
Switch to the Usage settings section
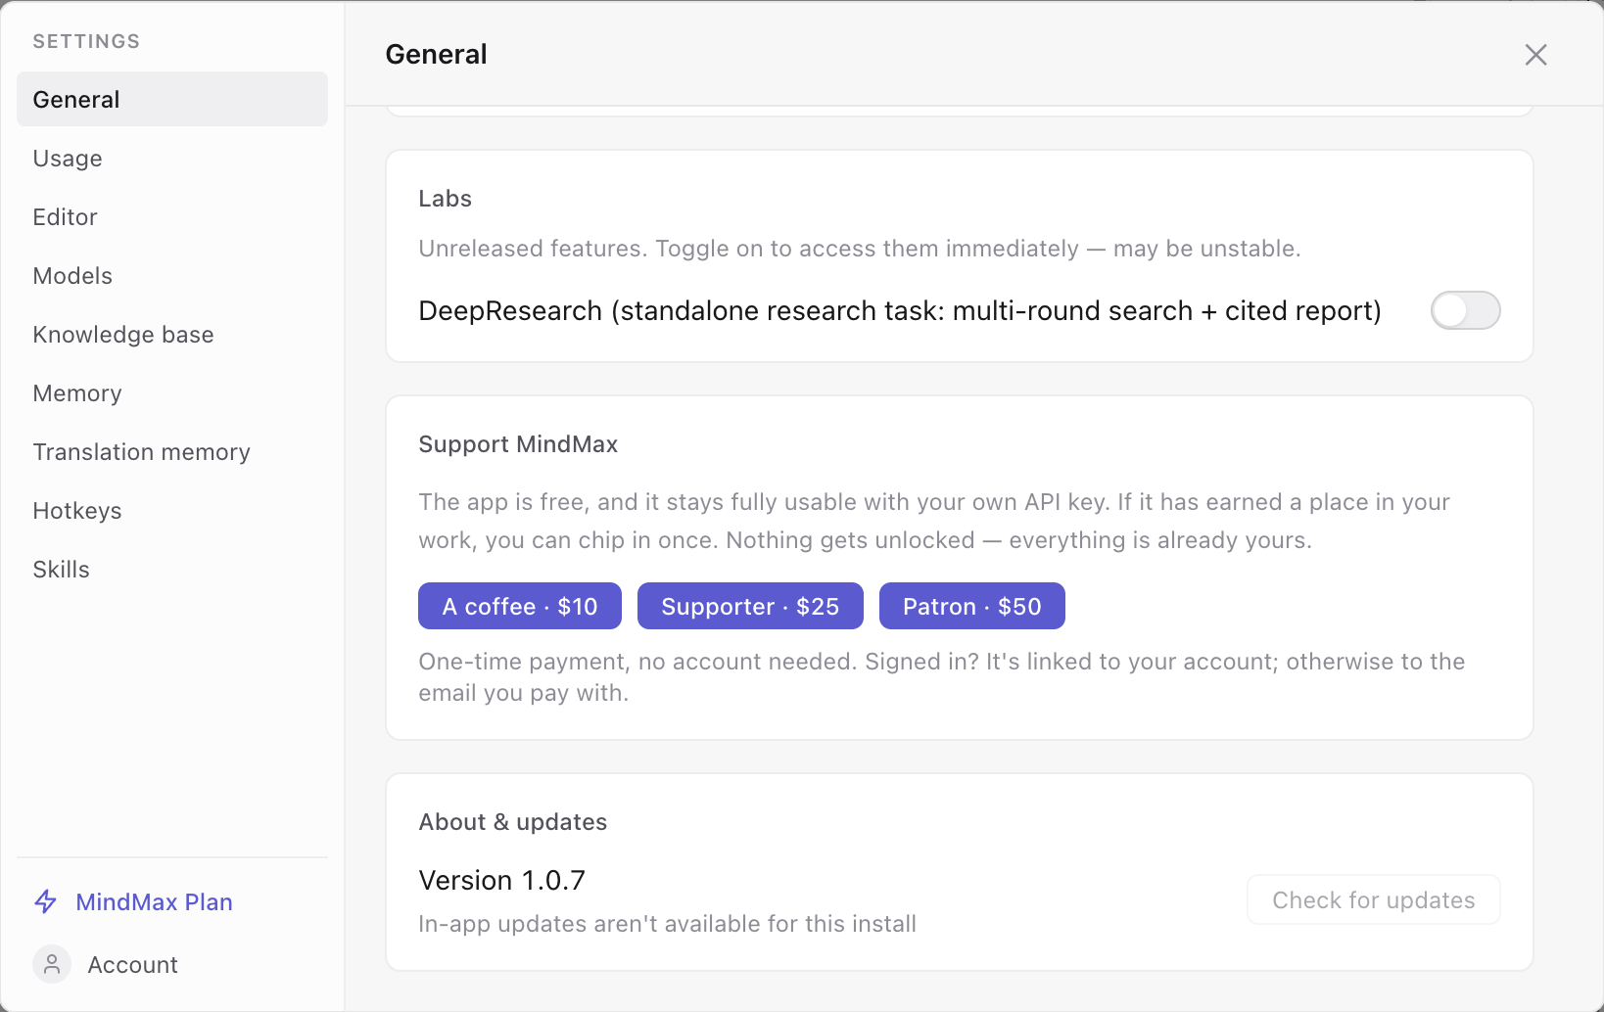[172, 159]
